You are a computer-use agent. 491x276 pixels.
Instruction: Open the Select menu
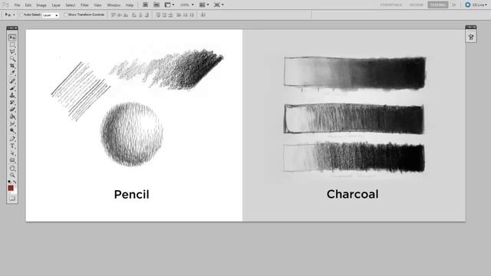coord(70,5)
